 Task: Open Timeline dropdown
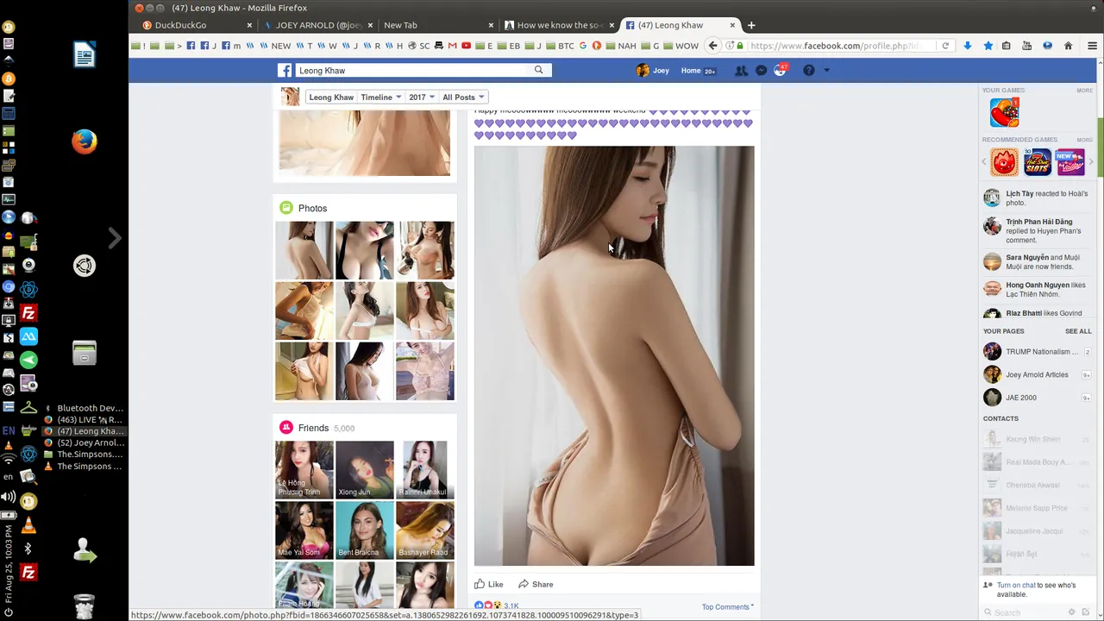point(380,97)
